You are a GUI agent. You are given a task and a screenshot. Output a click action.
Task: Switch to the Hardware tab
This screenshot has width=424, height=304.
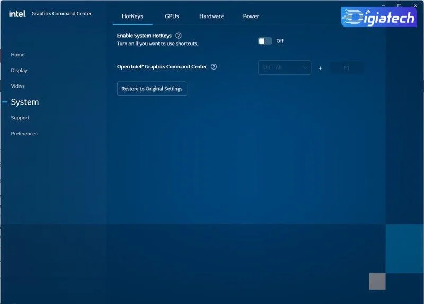click(x=211, y=16)
